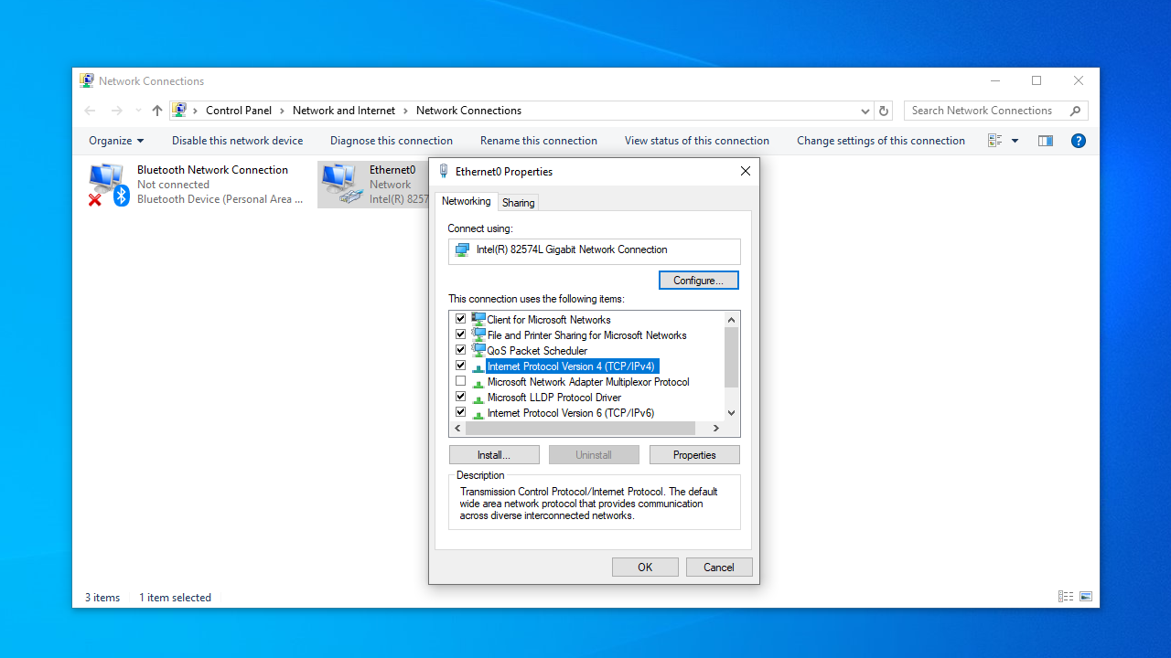Click the Configure button
Screen dimensions: 1171x658
click(x=698, y=281)
